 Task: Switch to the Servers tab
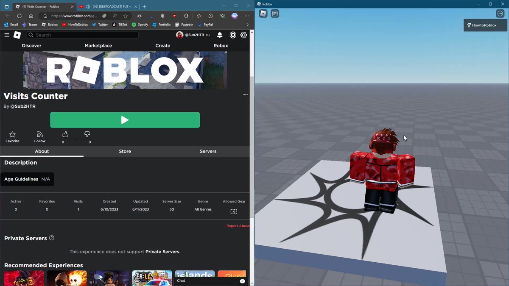pyautogui.click(x=208, y=151)
